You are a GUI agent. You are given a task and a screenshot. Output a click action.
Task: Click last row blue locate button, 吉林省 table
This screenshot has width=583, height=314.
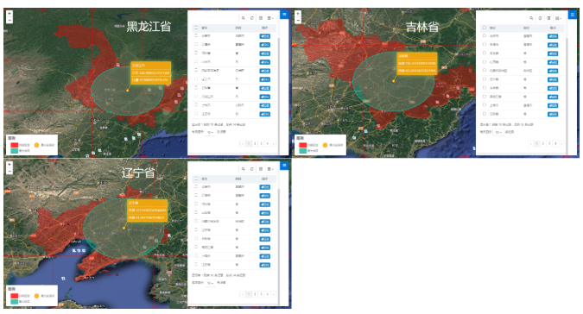click(x=553, y=115)
